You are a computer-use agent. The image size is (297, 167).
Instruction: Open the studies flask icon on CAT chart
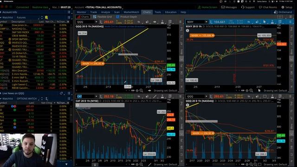pyautogui.click(x=162, y=96)
